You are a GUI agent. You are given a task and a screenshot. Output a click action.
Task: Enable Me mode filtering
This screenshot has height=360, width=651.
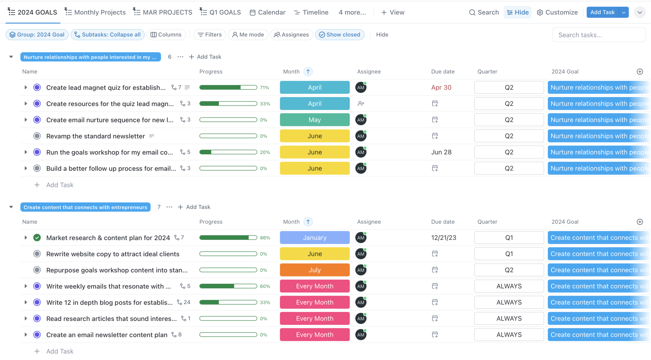point(248,35)
